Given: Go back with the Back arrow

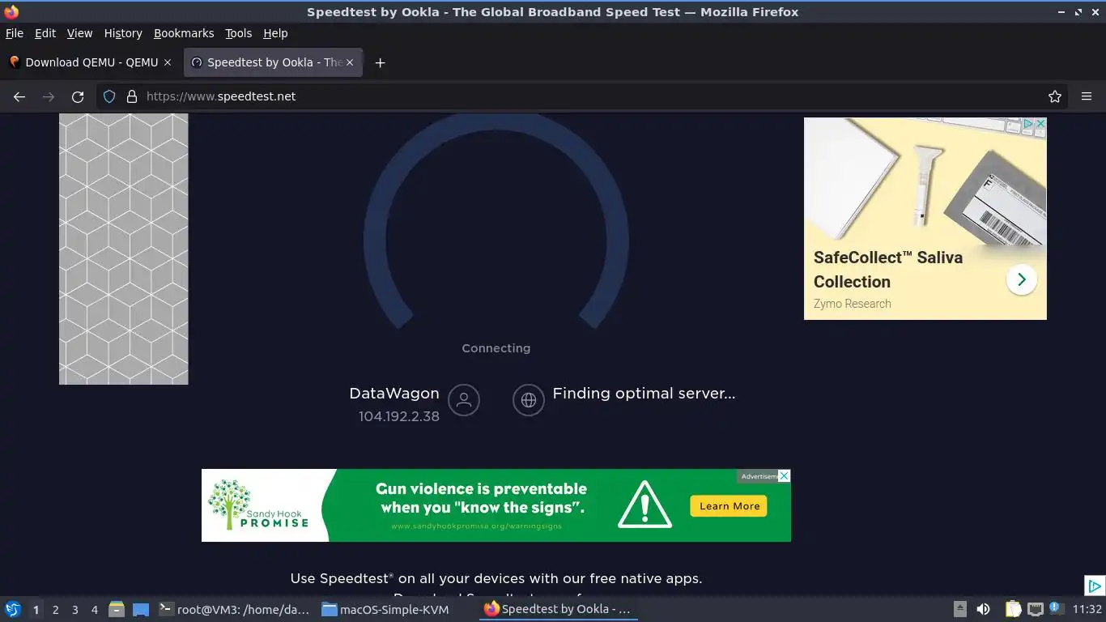Looking at the screenshot, I should coord(19,96).
